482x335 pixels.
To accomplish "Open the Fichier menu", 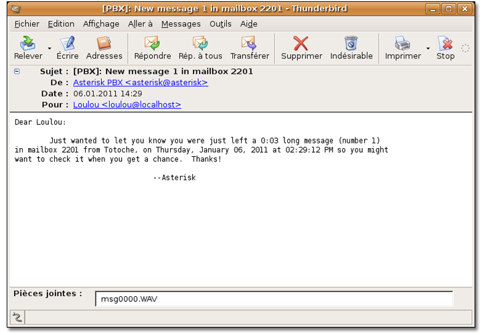I will [27, 24].
